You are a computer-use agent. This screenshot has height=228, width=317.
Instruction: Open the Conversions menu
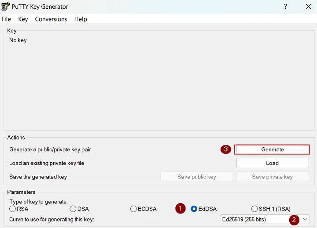pyautogui.click(x=51, y=19)
